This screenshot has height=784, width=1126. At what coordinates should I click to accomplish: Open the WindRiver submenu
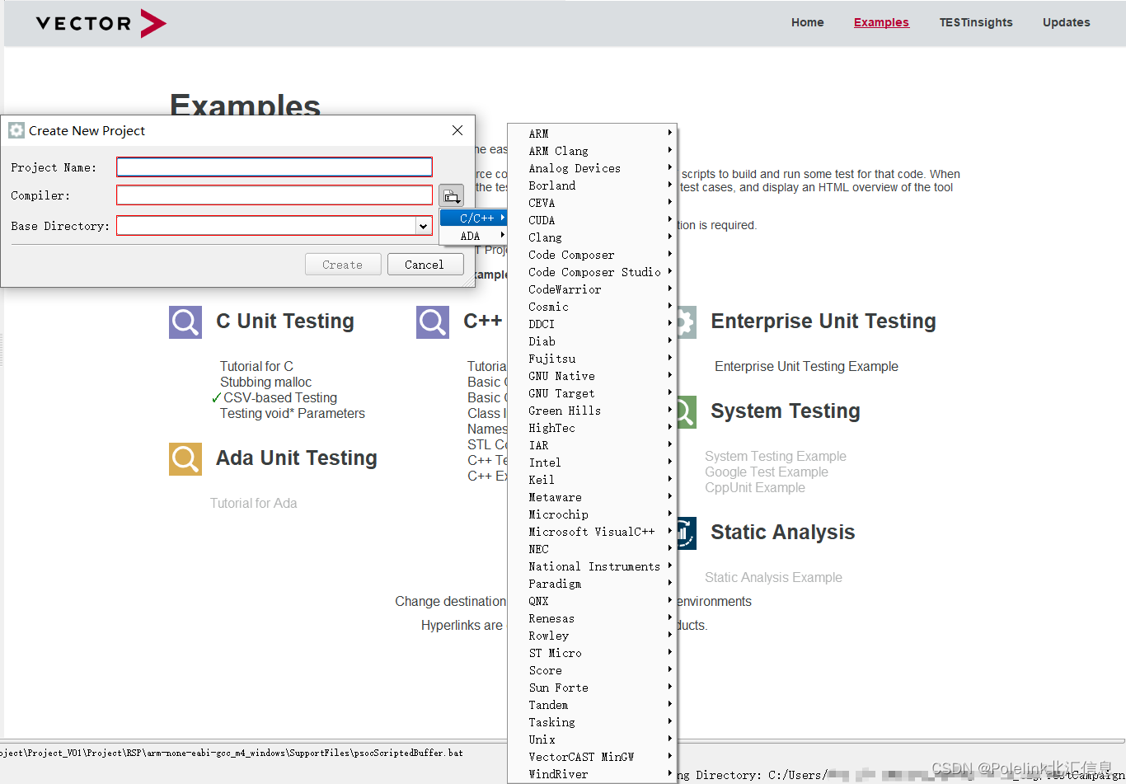pos(592,774)
